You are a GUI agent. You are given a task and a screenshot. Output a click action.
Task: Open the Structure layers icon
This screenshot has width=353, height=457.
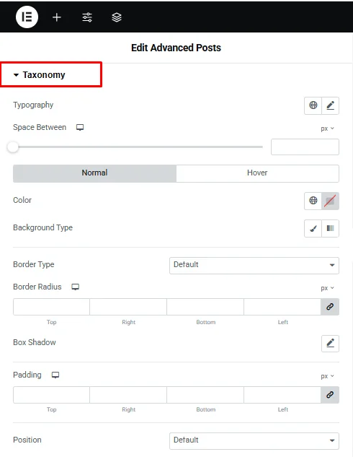click(117, 17)
